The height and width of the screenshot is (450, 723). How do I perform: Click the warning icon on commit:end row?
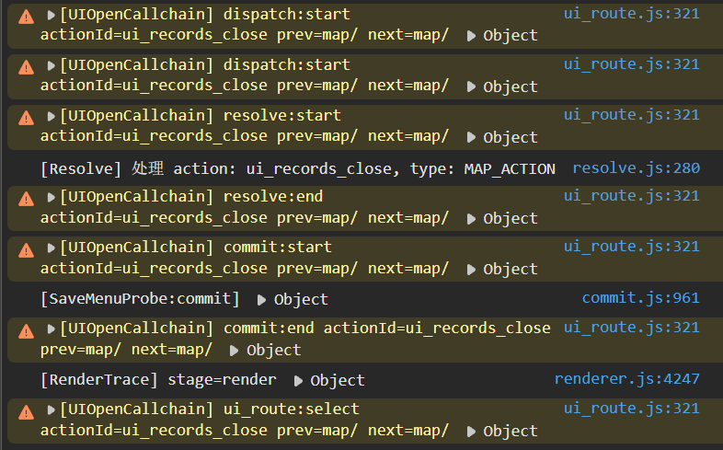coord(27,331)
